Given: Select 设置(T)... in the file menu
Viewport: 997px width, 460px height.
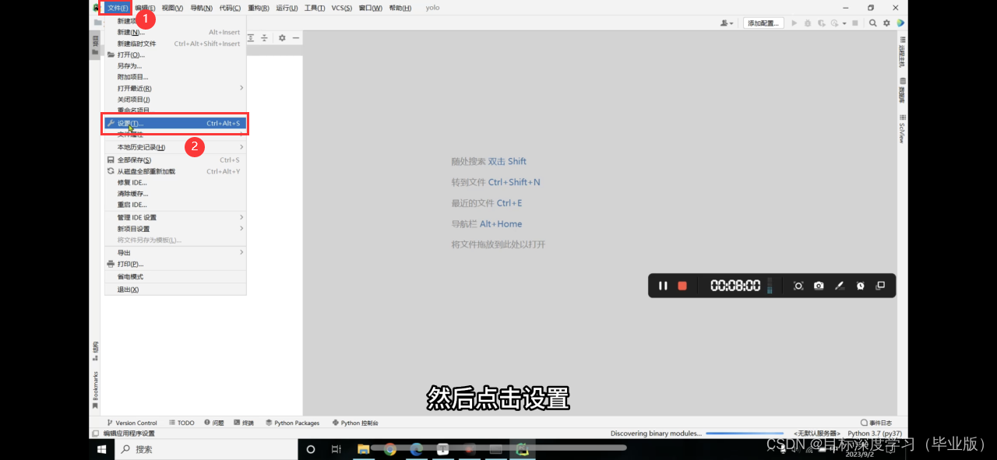Looking at the screenshot, I should 175,123.
